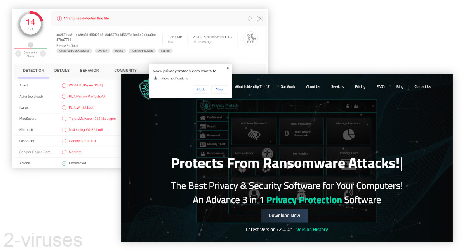Click the warning icon in the Avira row
The width and height of the screenshot is (466, 252).
pos(64,97)
